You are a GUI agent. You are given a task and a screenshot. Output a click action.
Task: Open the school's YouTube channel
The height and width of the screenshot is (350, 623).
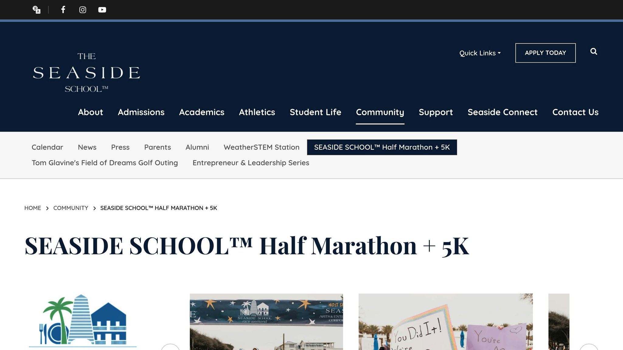coord(102,10)
